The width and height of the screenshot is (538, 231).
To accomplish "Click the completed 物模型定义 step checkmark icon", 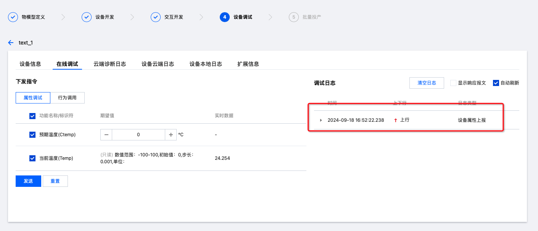I will click(x=13, y=17).
